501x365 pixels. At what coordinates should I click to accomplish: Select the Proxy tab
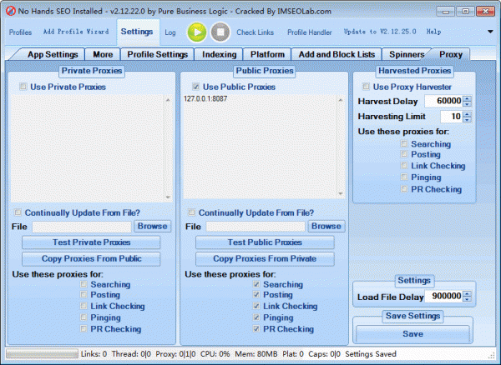451,54
